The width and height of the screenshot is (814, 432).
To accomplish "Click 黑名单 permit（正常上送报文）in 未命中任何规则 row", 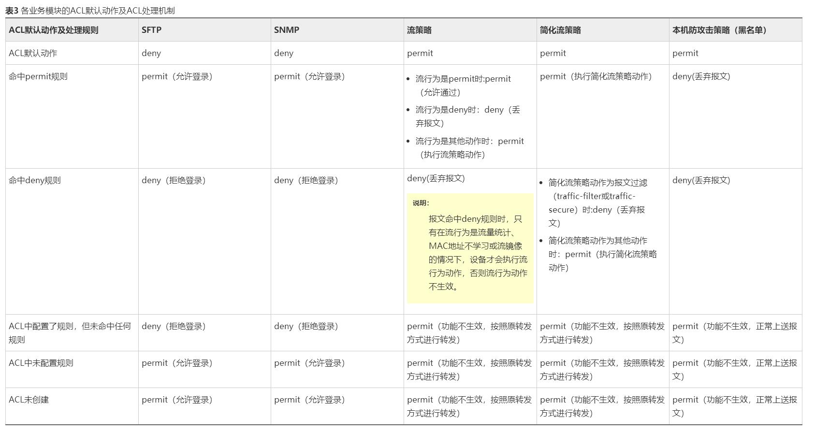I will [x=735, y=333].
